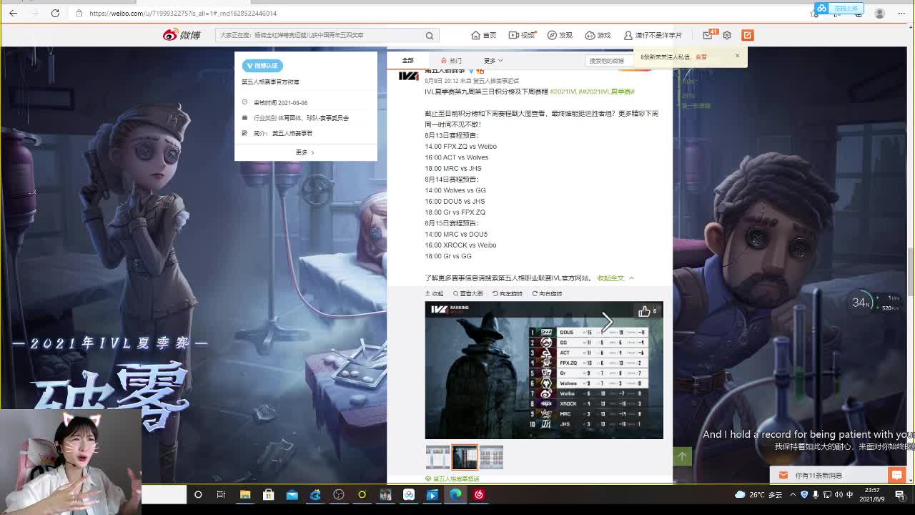Click 查看大图 to view large image
The image size is (915, 515).
[x=468, y=293]
